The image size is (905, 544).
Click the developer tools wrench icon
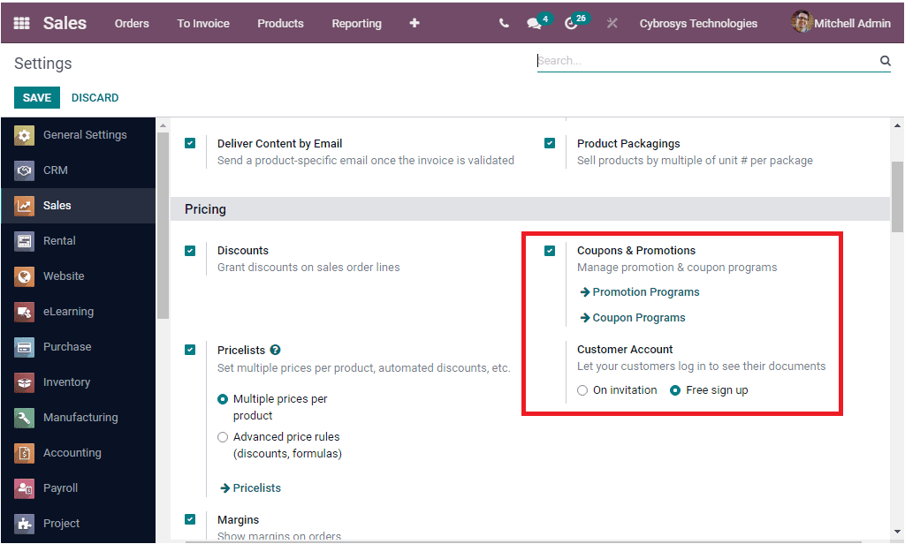[x=612, y=24]
